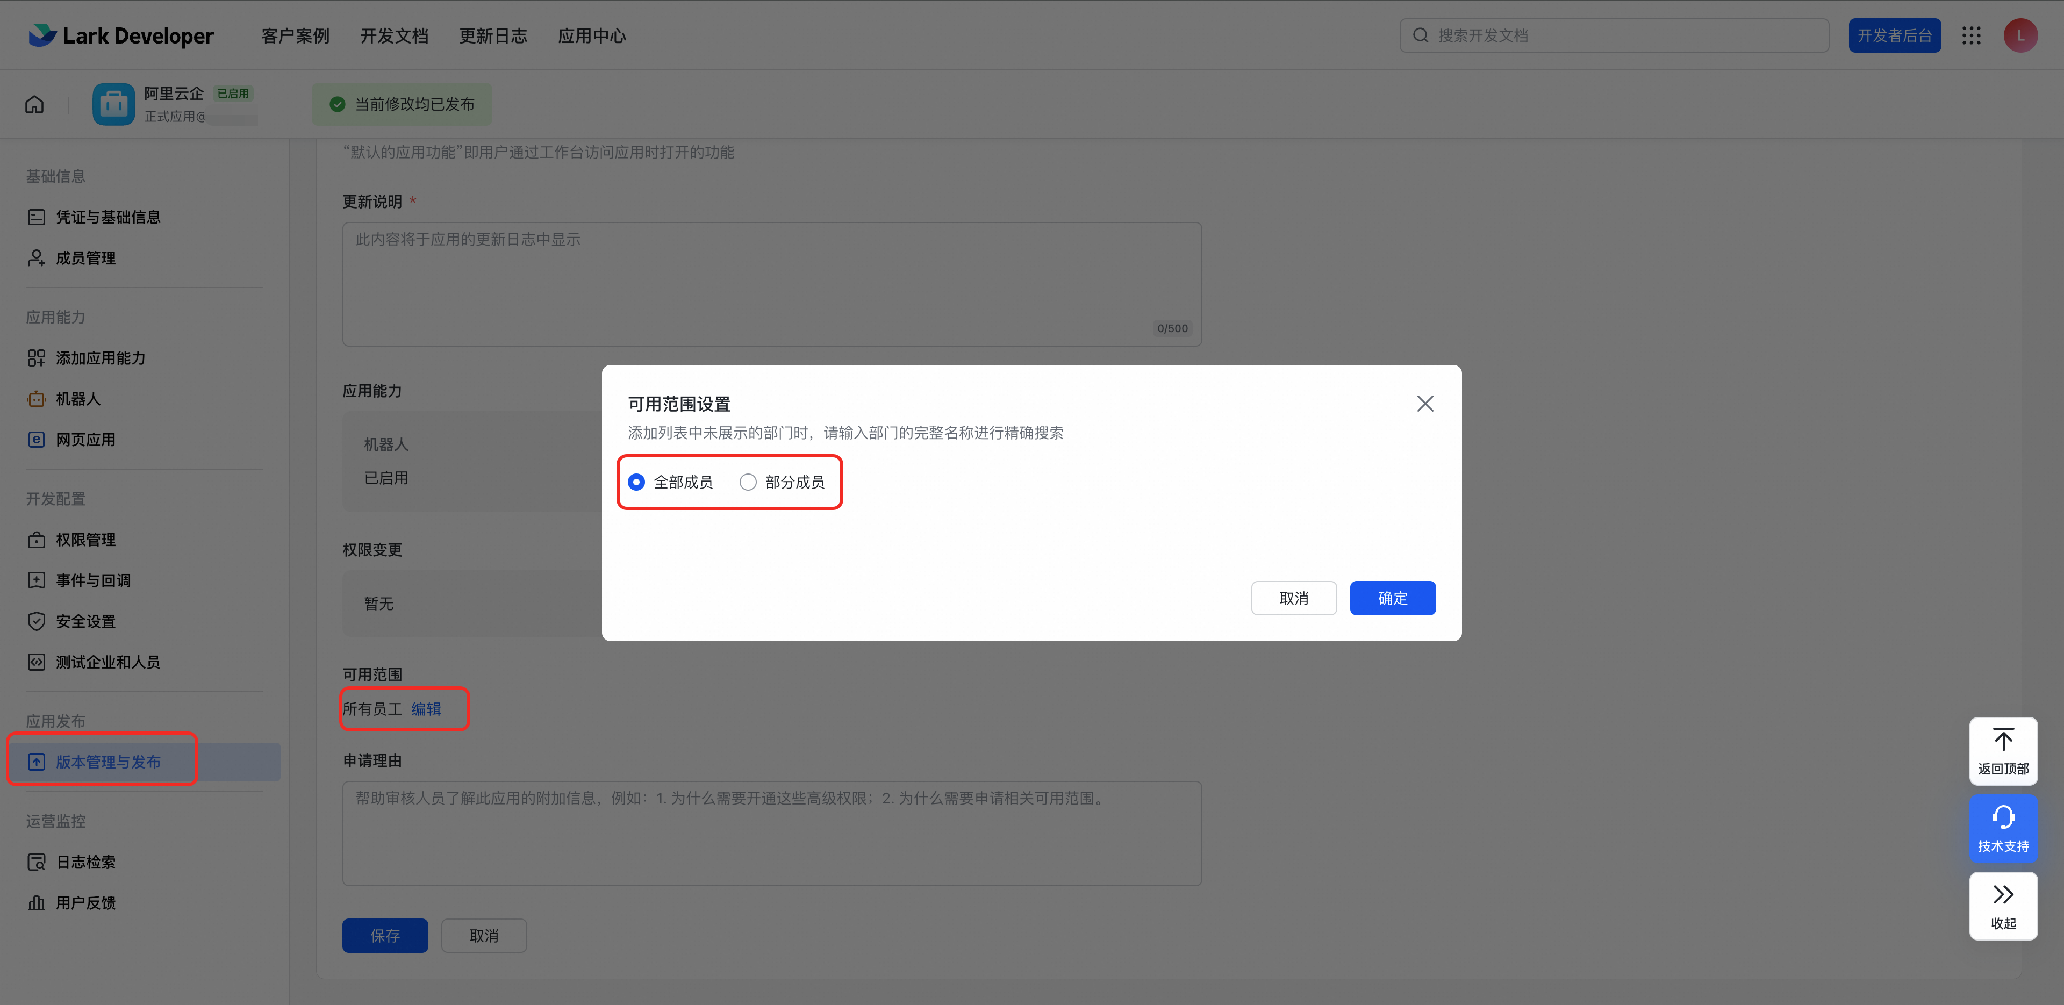Image resolution: width=2064 pixels, height=1005 pixels.
Task: Click the home icon in breadcrumb bar
Action: [34, 104]
